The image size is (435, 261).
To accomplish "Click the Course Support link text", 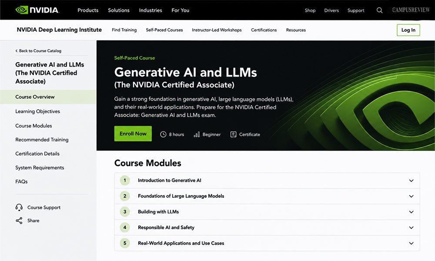I will [44, 207].
